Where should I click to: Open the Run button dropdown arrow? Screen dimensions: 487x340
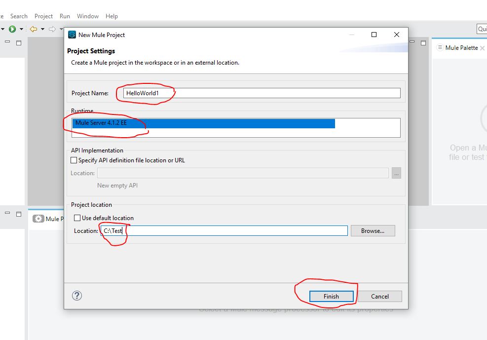tap(21, 29)
